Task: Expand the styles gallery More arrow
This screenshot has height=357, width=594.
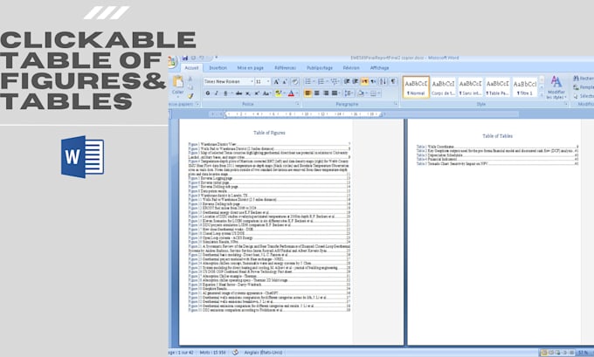Action: pos(542,94)
